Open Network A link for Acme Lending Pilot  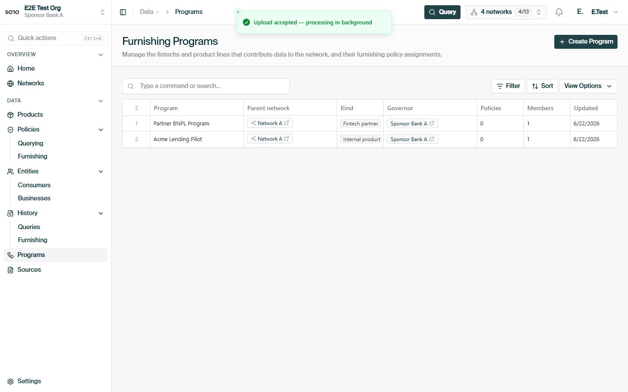(270, 139)
